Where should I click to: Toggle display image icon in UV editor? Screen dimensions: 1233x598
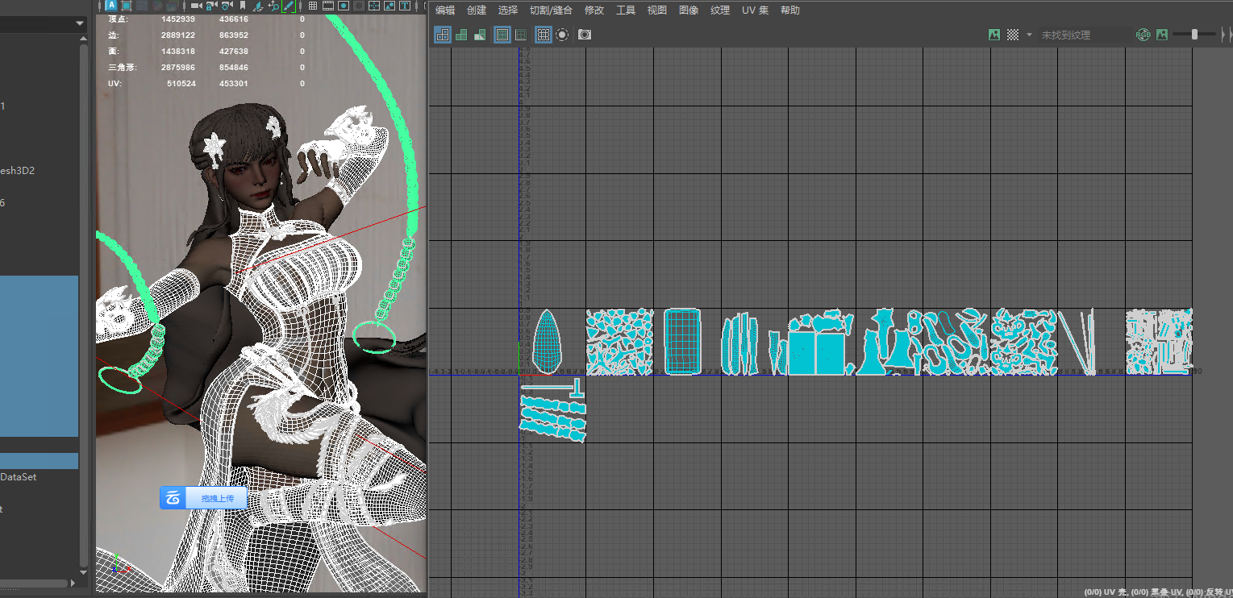994,35
